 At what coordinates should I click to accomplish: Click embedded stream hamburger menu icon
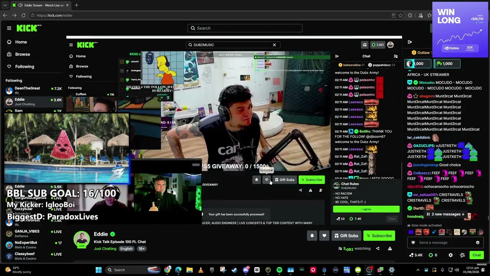pyautogui.click(x=71, y=45)
